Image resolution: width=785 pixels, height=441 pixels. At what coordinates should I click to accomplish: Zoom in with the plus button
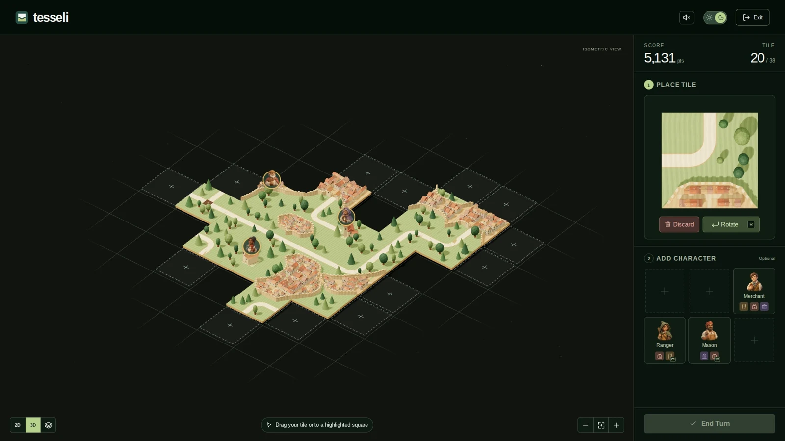click(x=616, y=425)
